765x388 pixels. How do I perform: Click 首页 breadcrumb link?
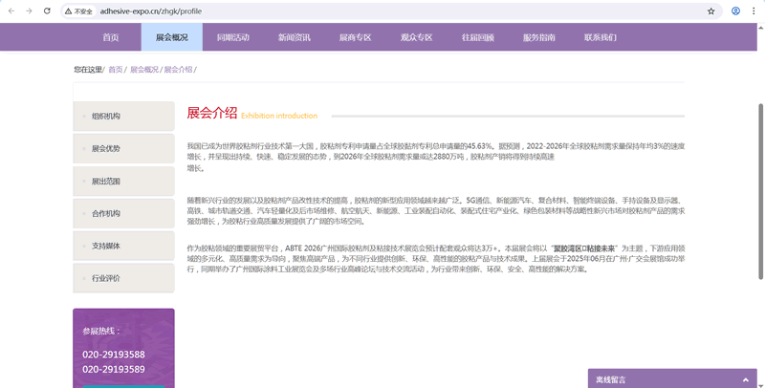pyautogui.click(x=115, y=70)
